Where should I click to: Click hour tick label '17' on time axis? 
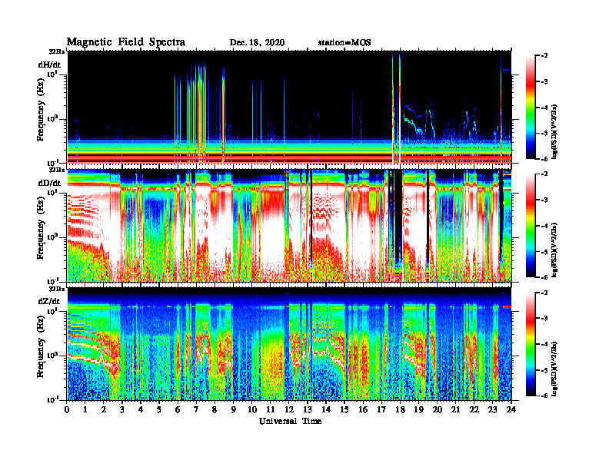tap(382, 410)
